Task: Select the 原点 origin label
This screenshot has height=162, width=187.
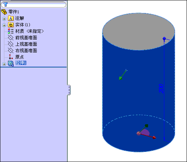Action: coord(19,57)
